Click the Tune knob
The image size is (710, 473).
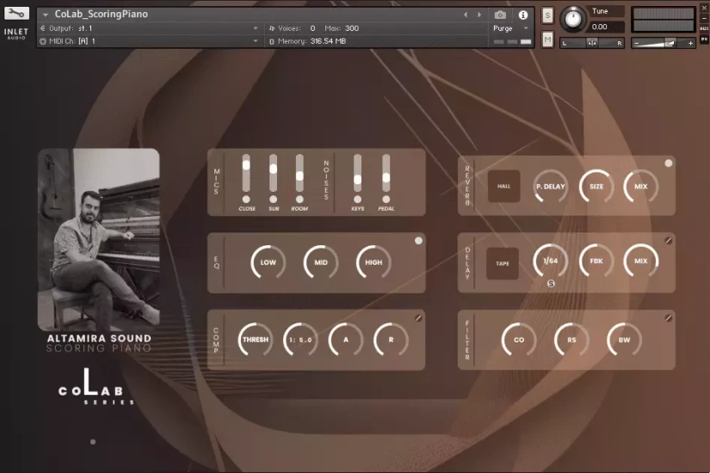(571, 18)
